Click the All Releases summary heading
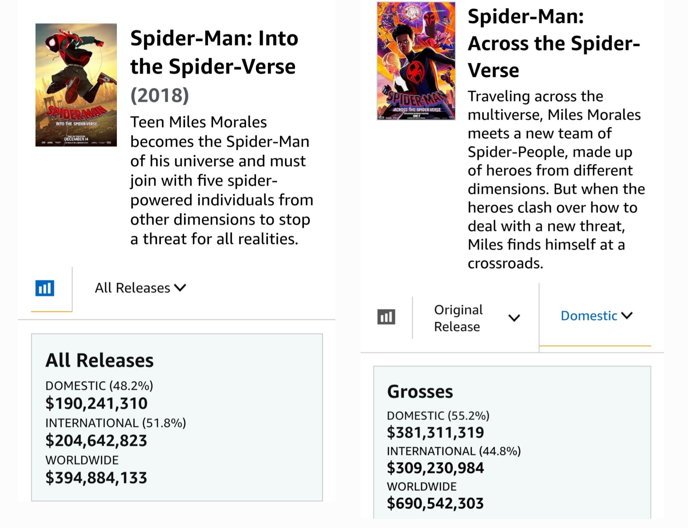The width and height of the screenshot is (688, 528). click(99, 360)
